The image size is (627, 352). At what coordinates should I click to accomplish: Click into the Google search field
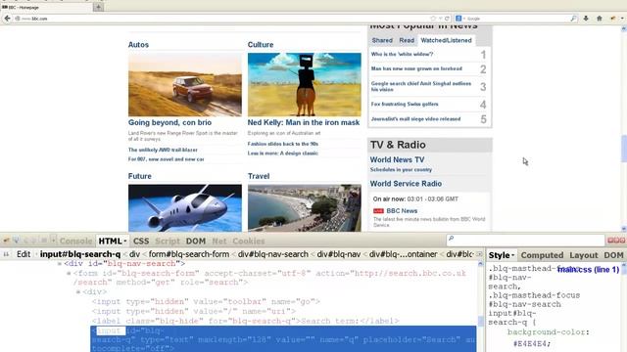coord(516,19)
